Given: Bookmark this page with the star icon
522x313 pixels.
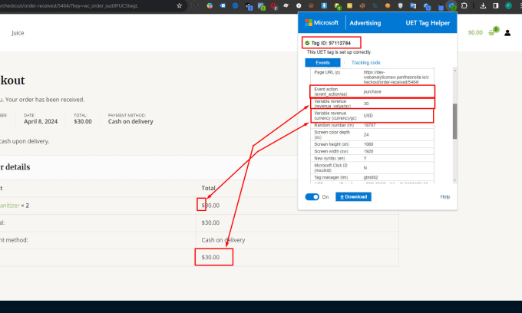Looking at the screenshot, I should [x=180, y=5].
